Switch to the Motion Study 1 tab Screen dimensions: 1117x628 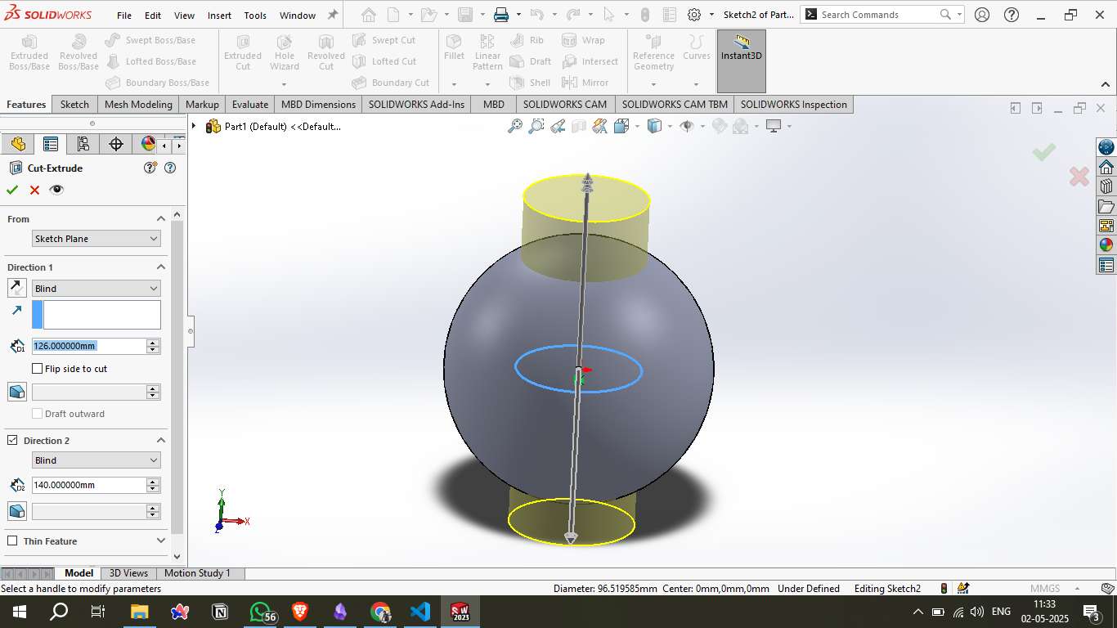coord(197,573)
